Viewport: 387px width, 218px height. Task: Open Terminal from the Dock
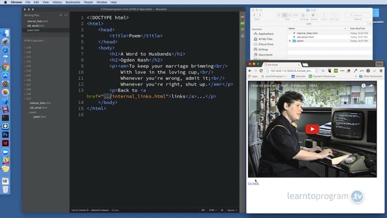click(x=5, y=118)
